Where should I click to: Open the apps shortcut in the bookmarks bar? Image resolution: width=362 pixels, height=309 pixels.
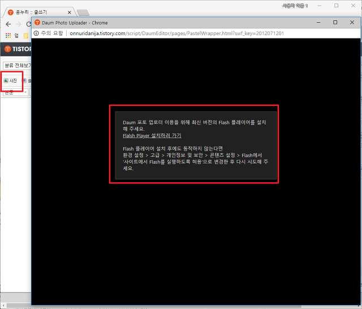(8, 36)
